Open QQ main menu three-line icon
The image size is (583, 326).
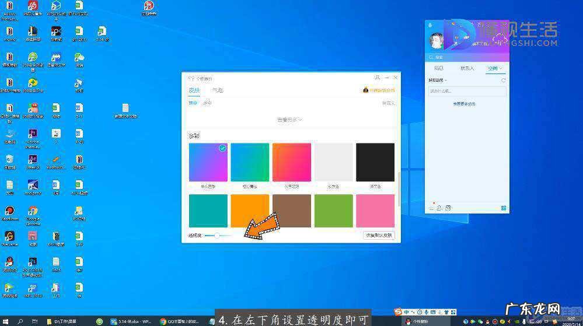pyautogui.click(x=431, y=208)
